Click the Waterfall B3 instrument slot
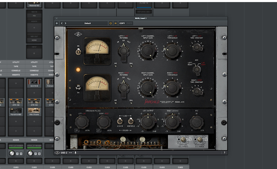This screenshot has height=169, width=277. 34,5
